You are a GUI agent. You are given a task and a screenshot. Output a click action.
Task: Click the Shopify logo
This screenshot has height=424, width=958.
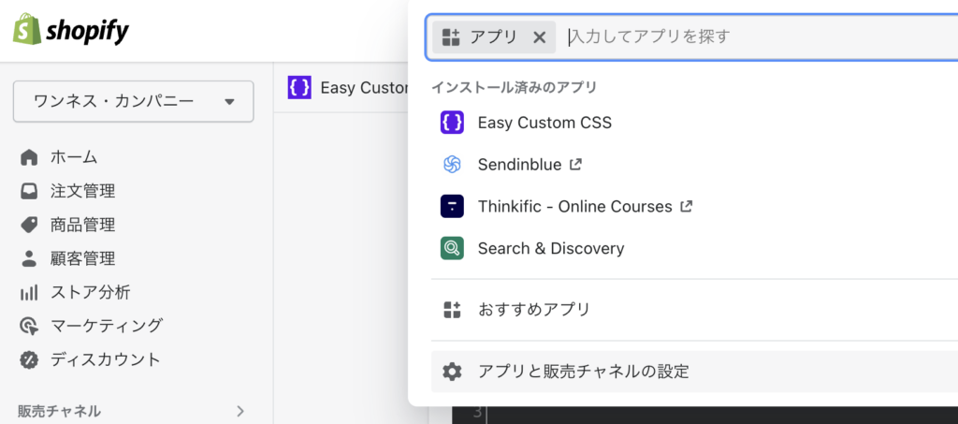pyautogui.click(x=71, y=30)
